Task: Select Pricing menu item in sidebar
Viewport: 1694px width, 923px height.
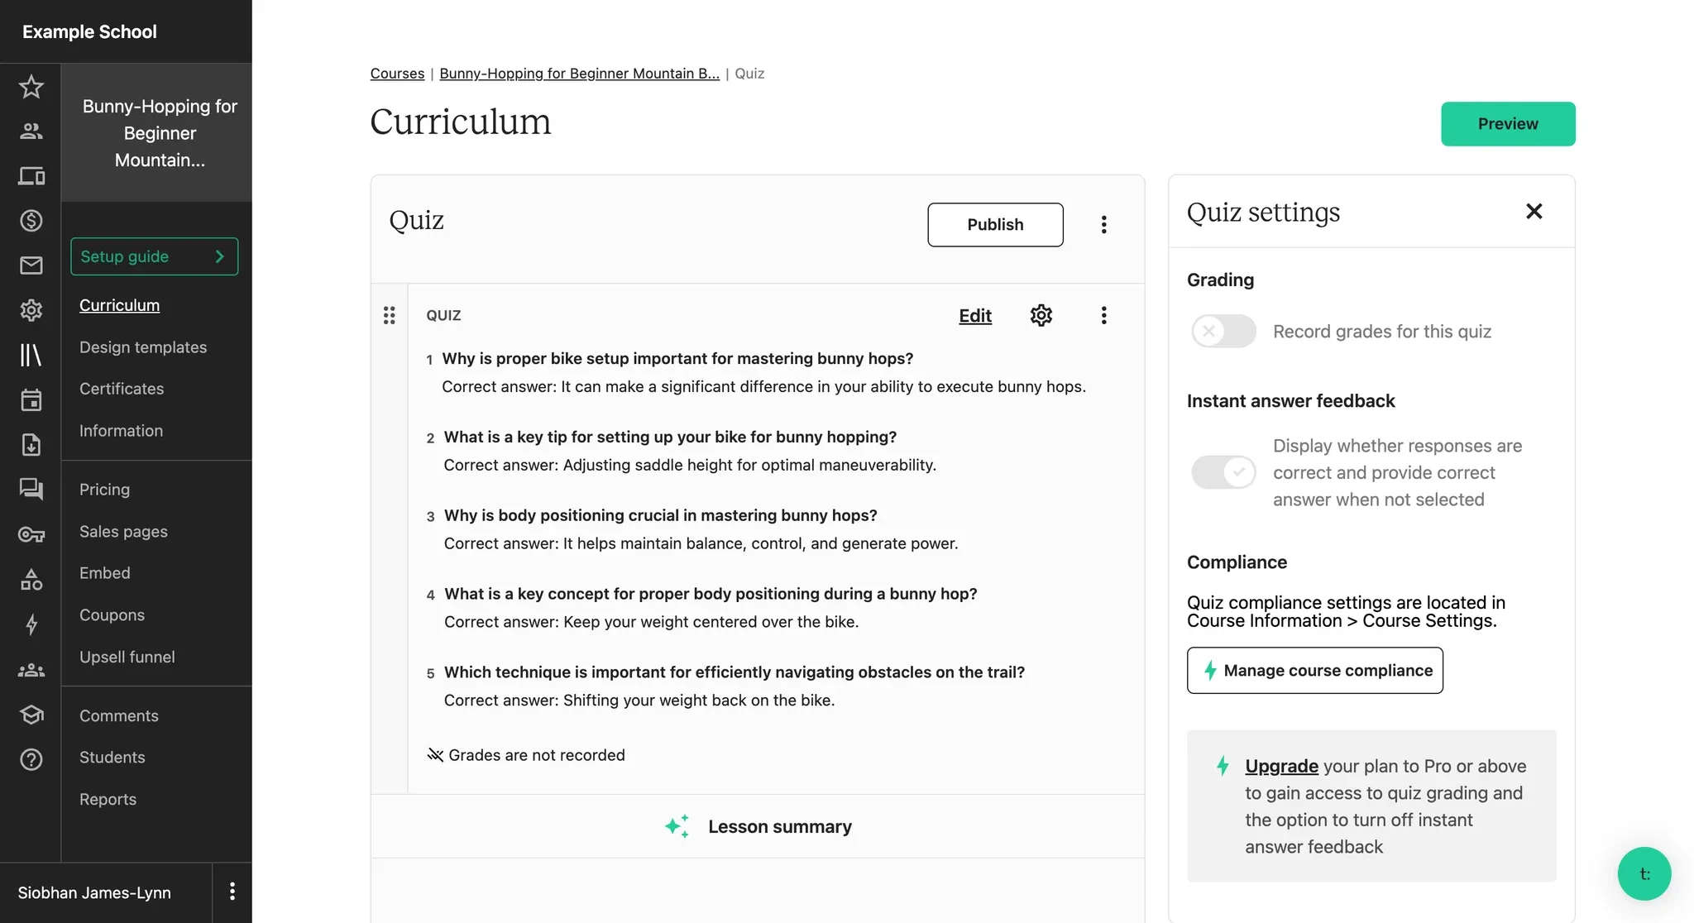Action: (x=103, y=490)
